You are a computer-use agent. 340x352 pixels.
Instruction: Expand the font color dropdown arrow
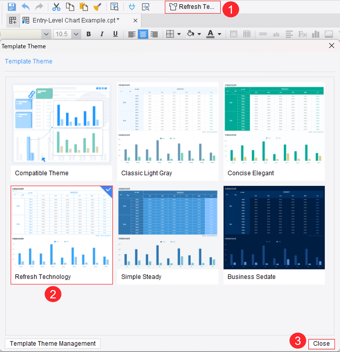point(219,34)
